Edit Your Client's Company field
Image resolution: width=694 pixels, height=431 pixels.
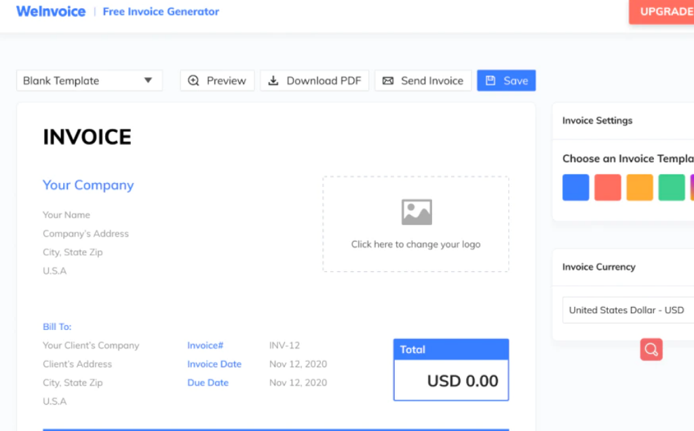91,345
